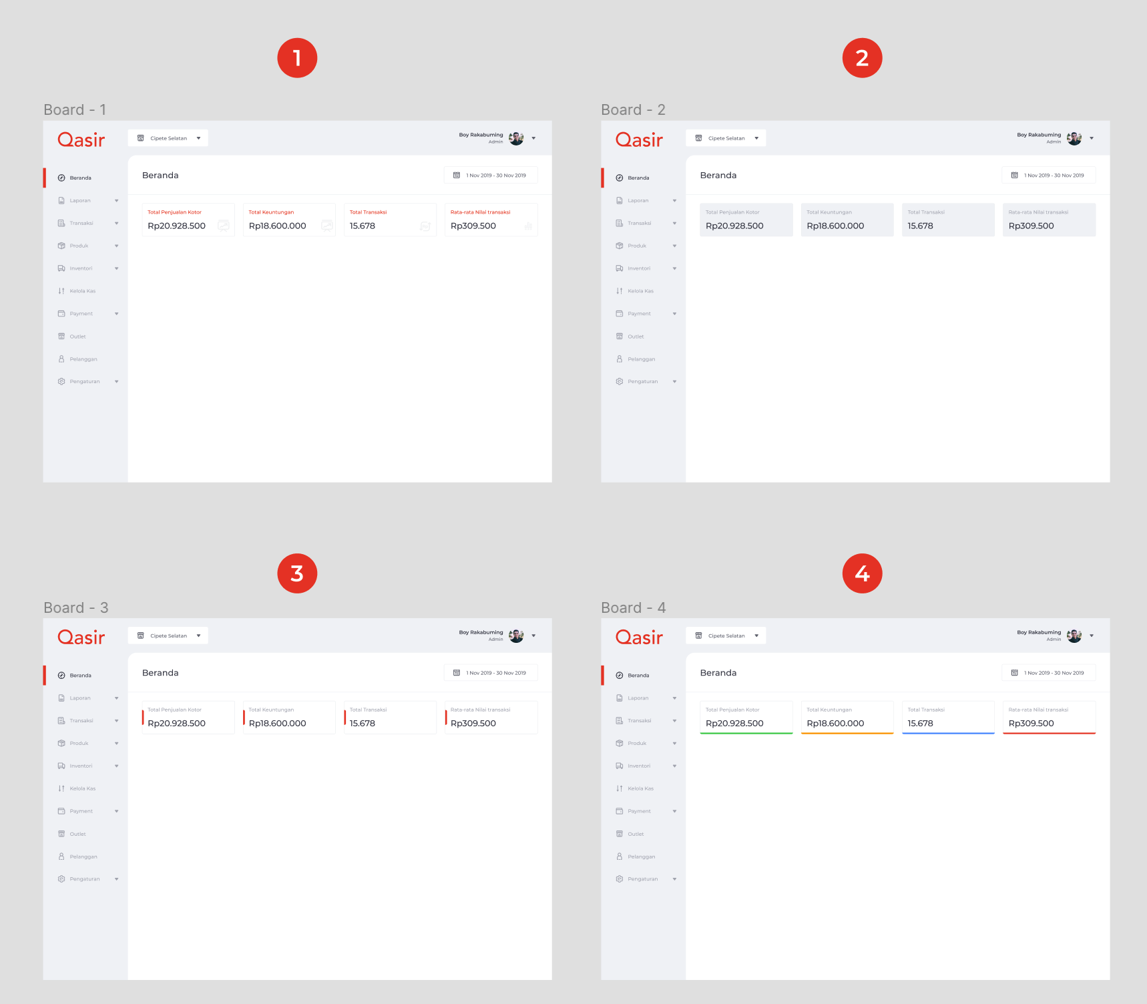Expand the Laporan submenu chevron
This screenshot has height=1004, width=1147.
tap(117, 200)
